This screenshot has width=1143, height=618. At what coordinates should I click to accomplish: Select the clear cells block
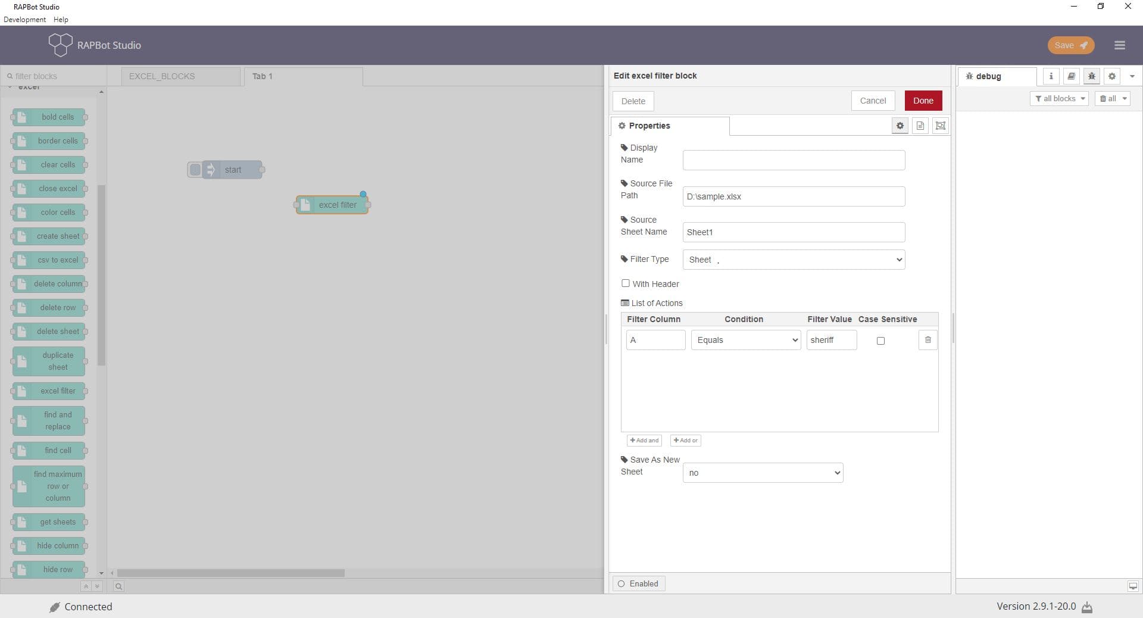point(49,165)
